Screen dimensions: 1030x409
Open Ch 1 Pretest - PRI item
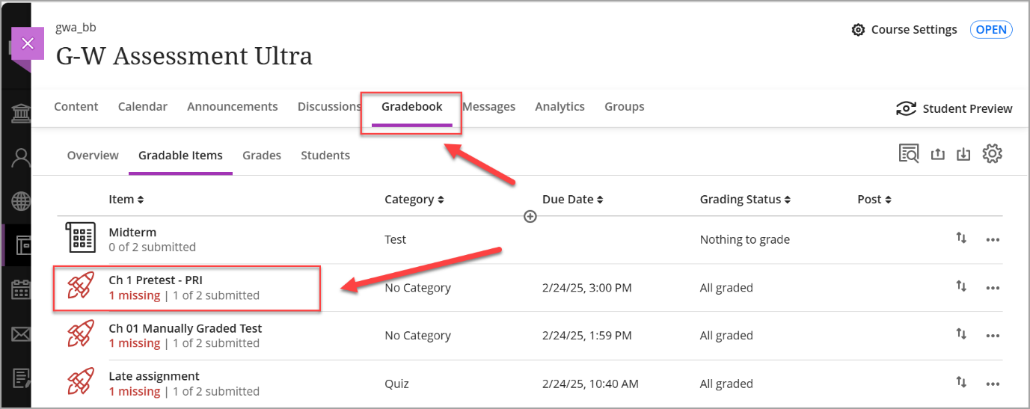(x=156, y=280)
